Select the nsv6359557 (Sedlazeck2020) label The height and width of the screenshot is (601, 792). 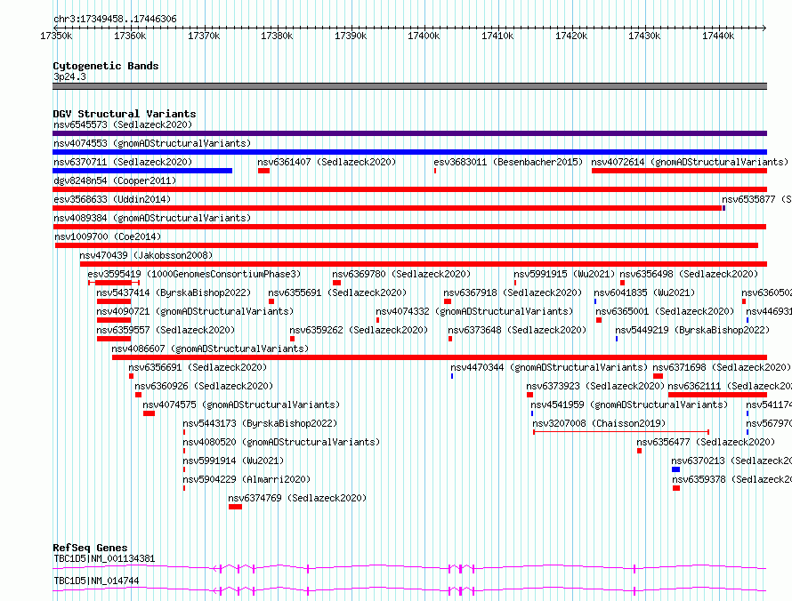tap(166, 330)
